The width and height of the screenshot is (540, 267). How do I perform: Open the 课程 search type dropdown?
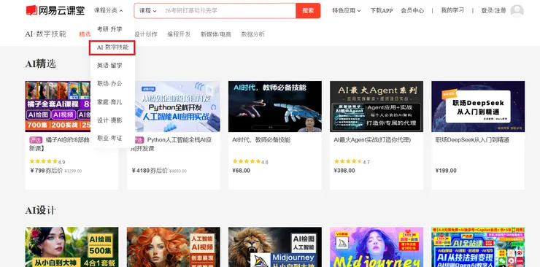tap(147, 11)
